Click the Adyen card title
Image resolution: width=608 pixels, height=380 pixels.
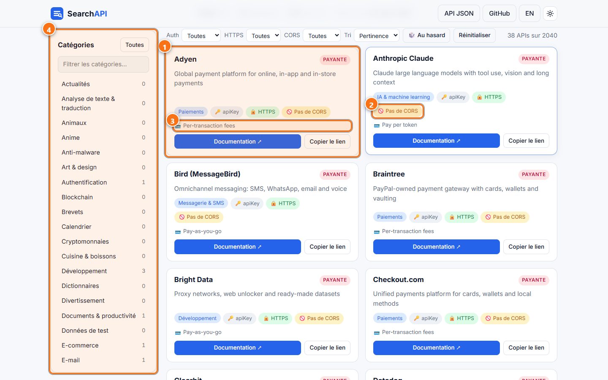[x=185, y=59]
